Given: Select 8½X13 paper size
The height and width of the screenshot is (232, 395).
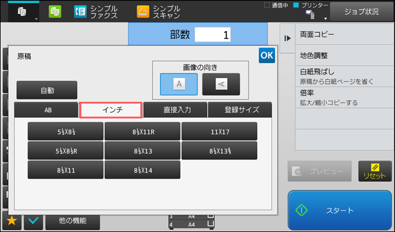Looking at the screenshot, I should (x=142, y=151).
